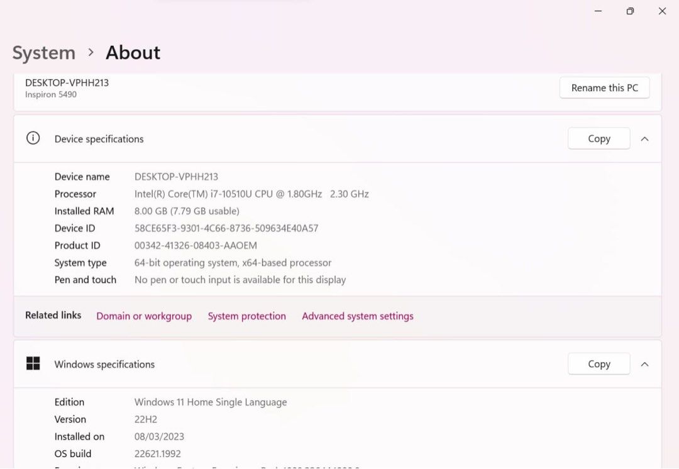The image size is (679, 469).
Task: Click the Windows specifications header title
Action: coord(104,364)
